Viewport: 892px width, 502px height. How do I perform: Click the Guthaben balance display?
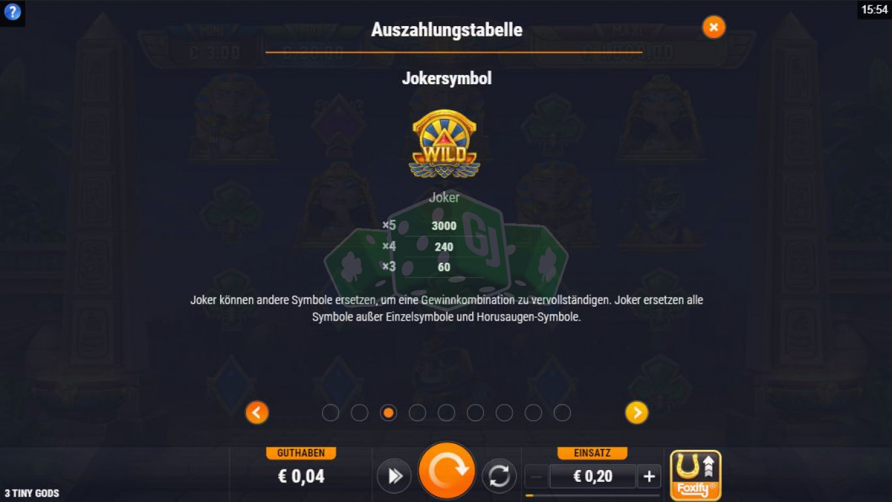coord(301,477)
